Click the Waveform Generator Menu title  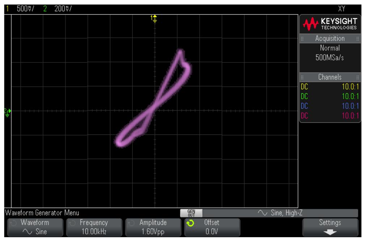[x=42, y=213]
